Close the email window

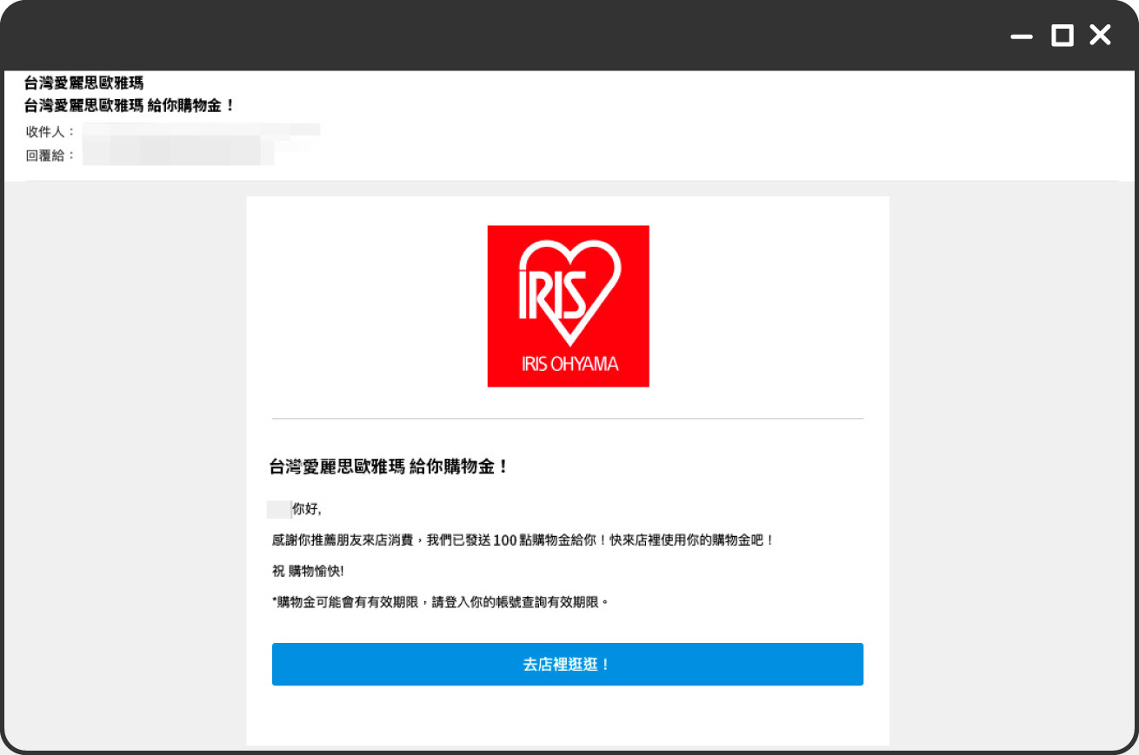coord(1100,36)
